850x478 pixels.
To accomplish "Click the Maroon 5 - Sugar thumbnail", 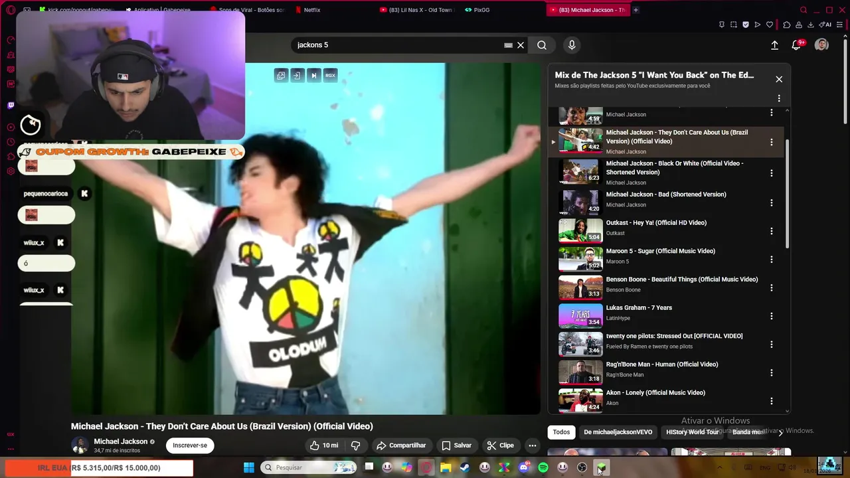I will (x=580, y=259).
